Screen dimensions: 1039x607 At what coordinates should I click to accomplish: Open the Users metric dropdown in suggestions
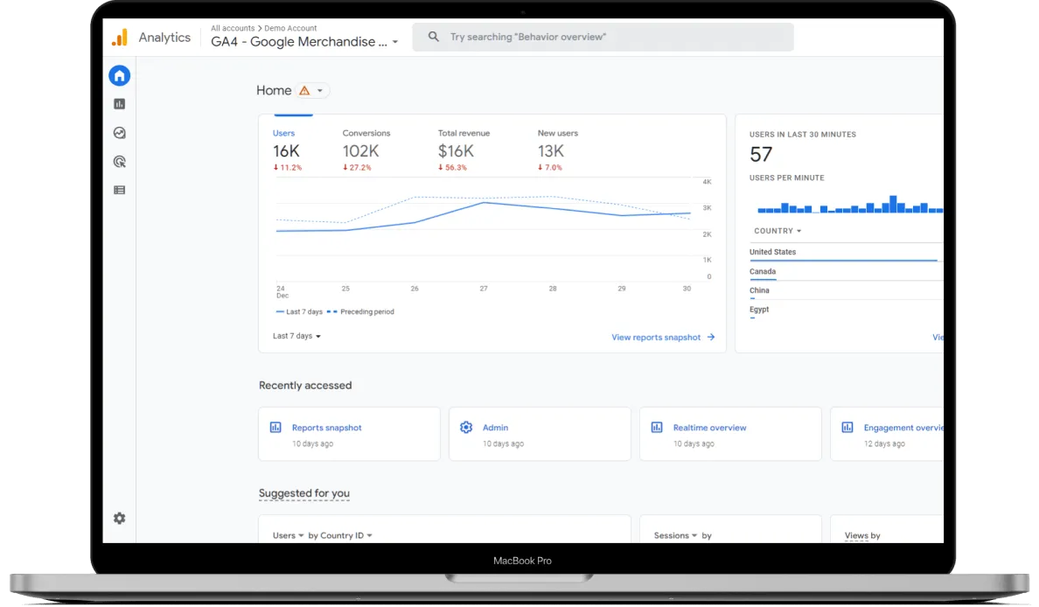[289, 535]
